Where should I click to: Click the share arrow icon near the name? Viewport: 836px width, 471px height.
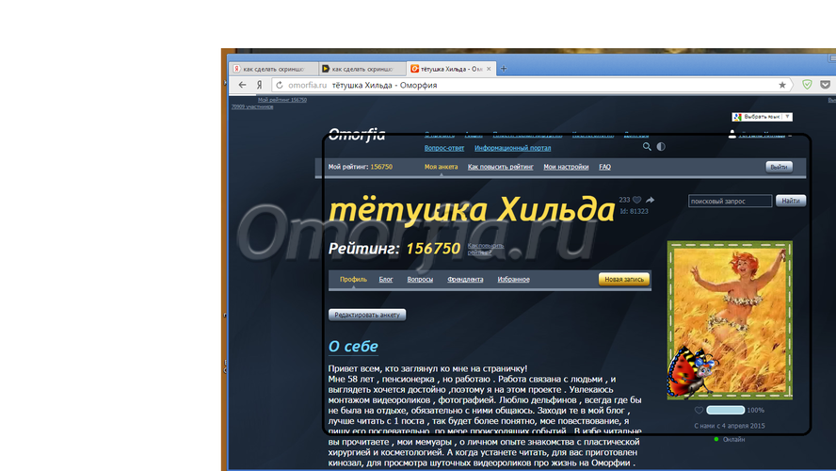650,200
